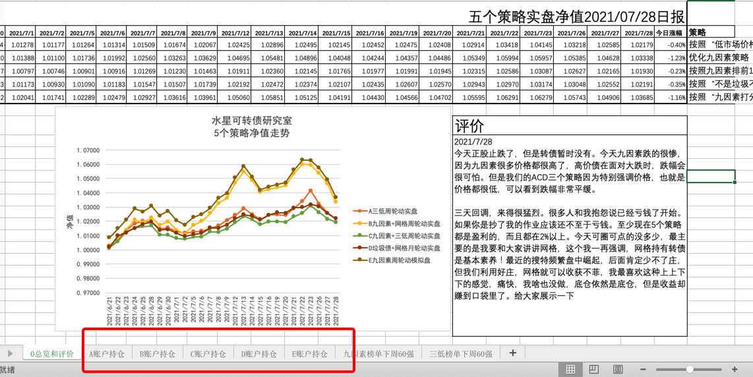
Task: Select cell with value 1.02041
Action: tap(21, 96)
